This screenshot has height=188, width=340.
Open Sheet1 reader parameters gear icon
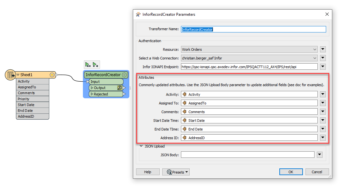[52, 75]
